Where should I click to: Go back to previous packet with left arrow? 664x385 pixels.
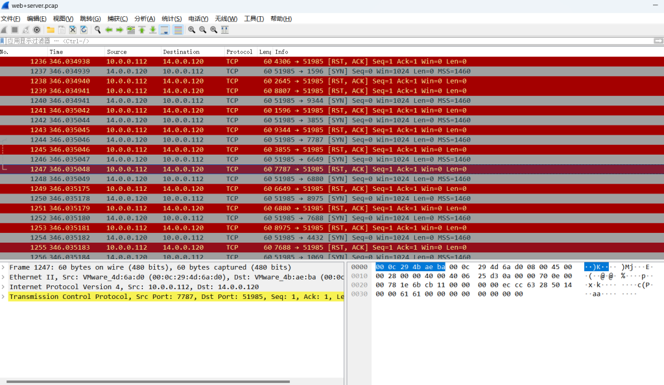click(x=109, y=30)
